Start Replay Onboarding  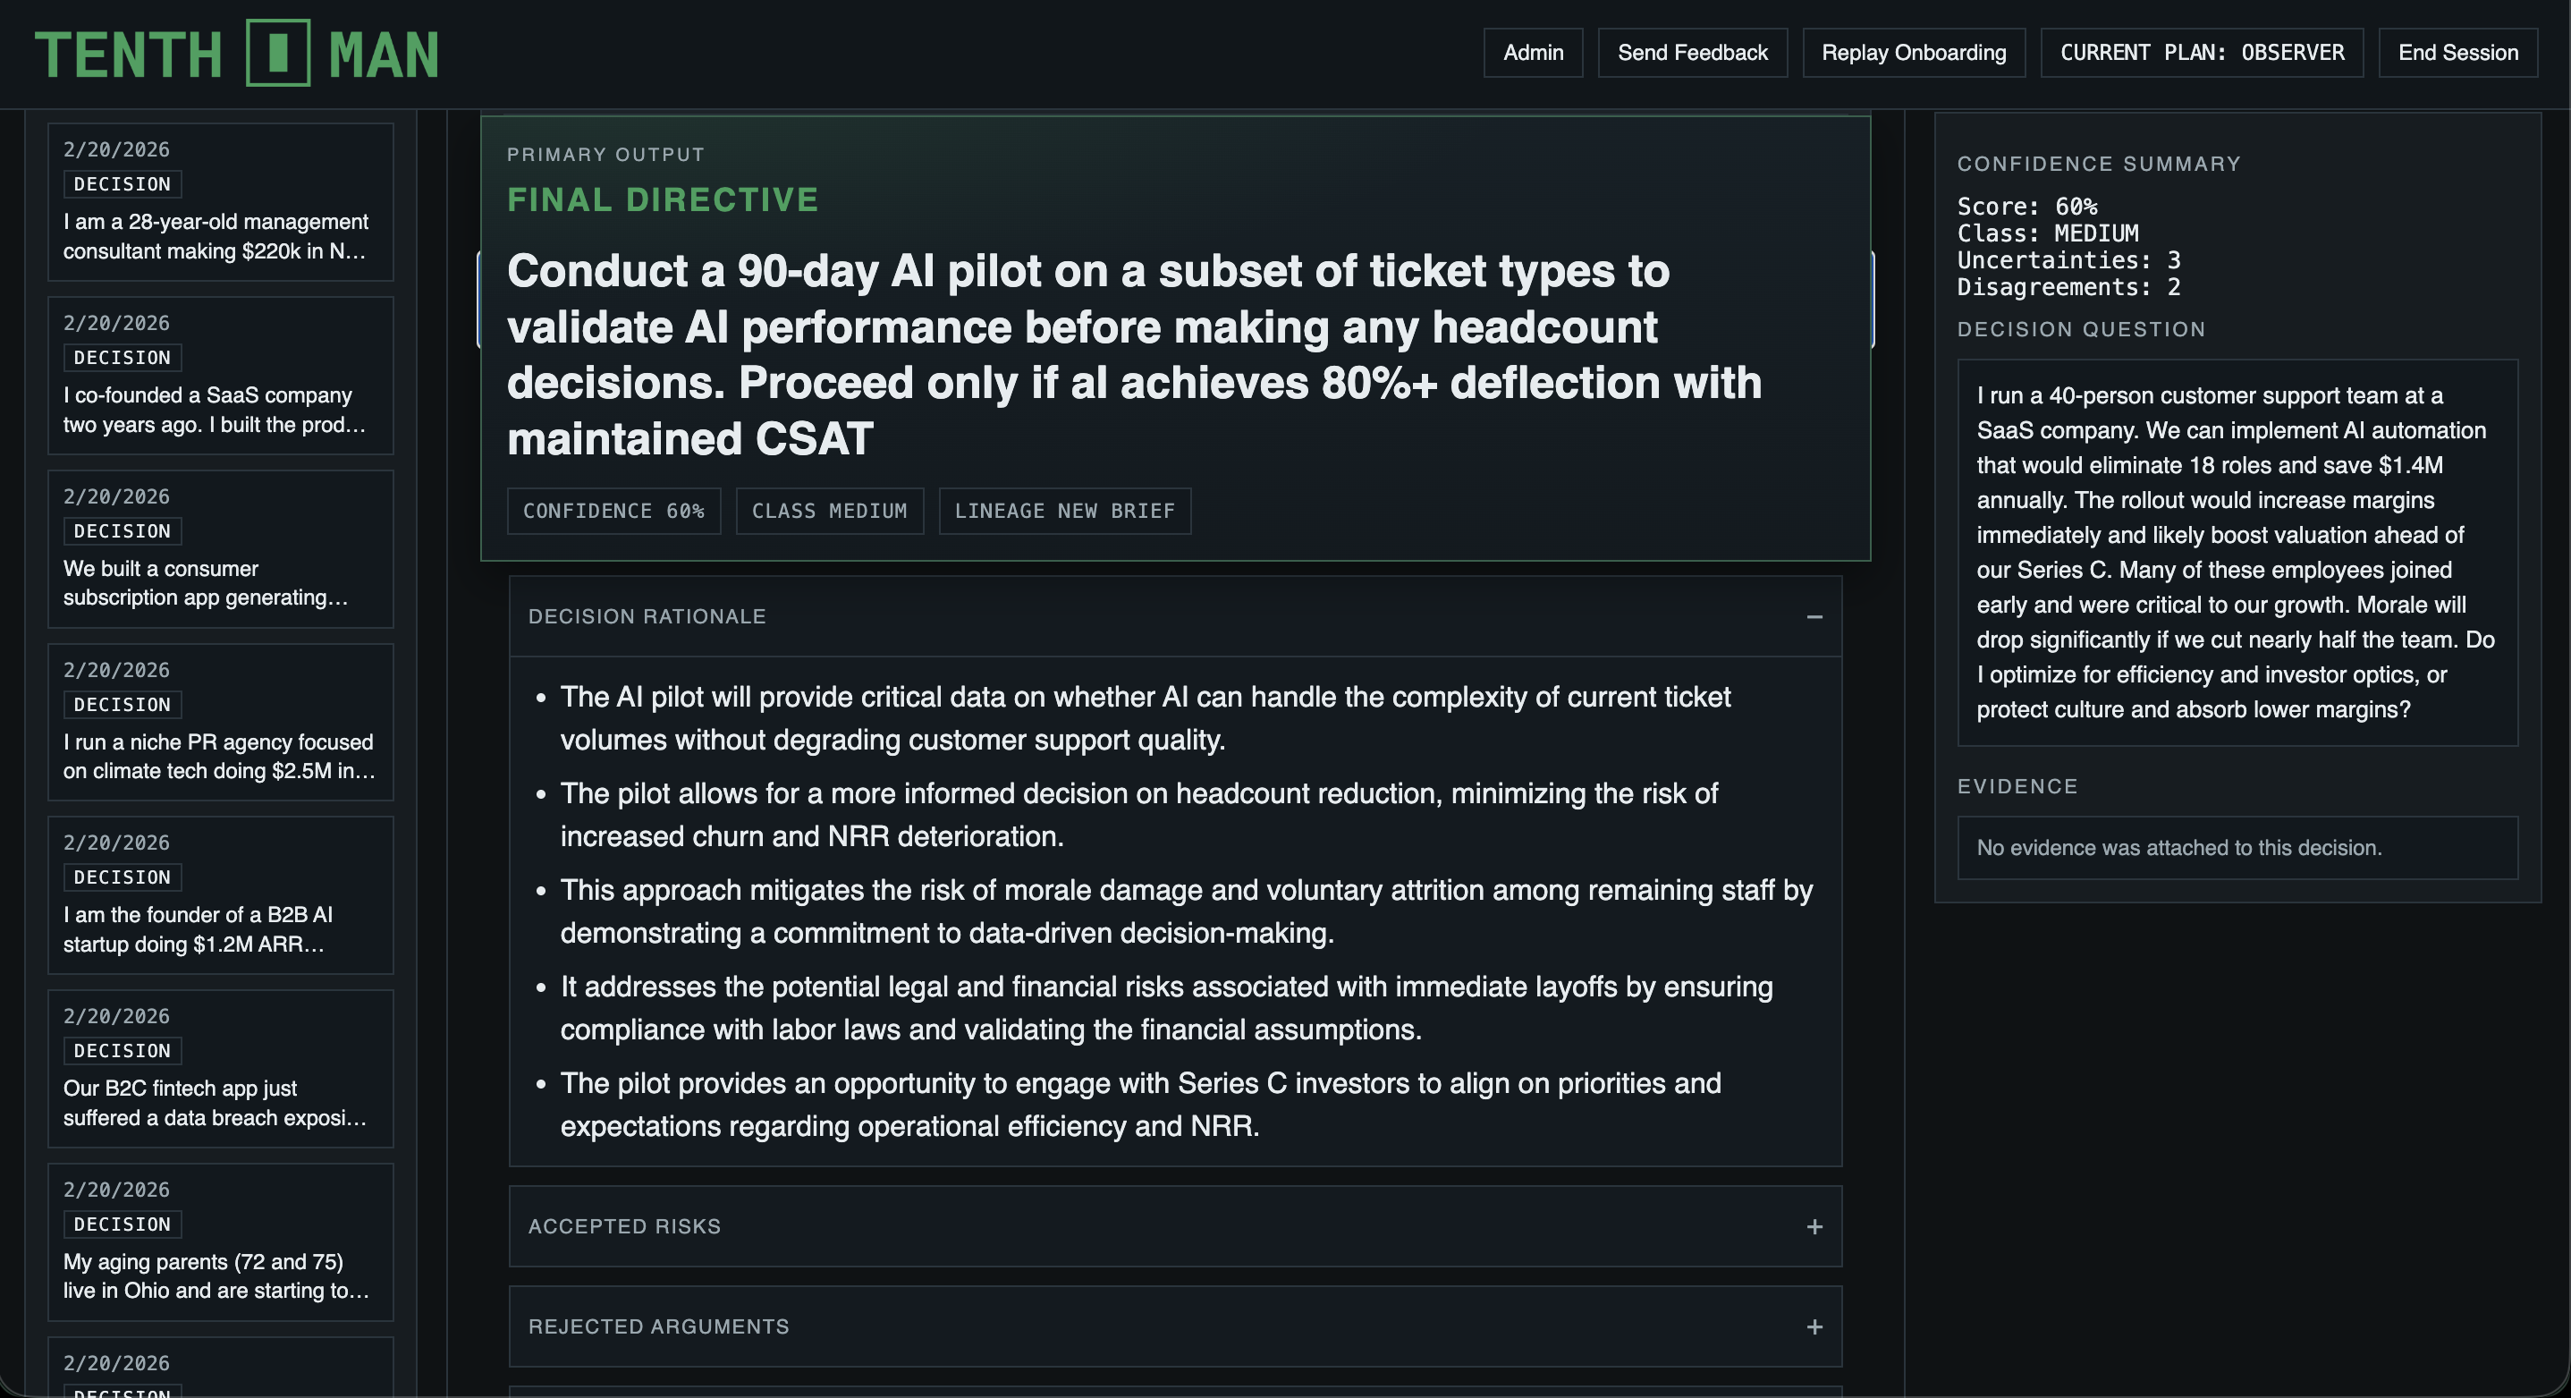pos(1914,52)
